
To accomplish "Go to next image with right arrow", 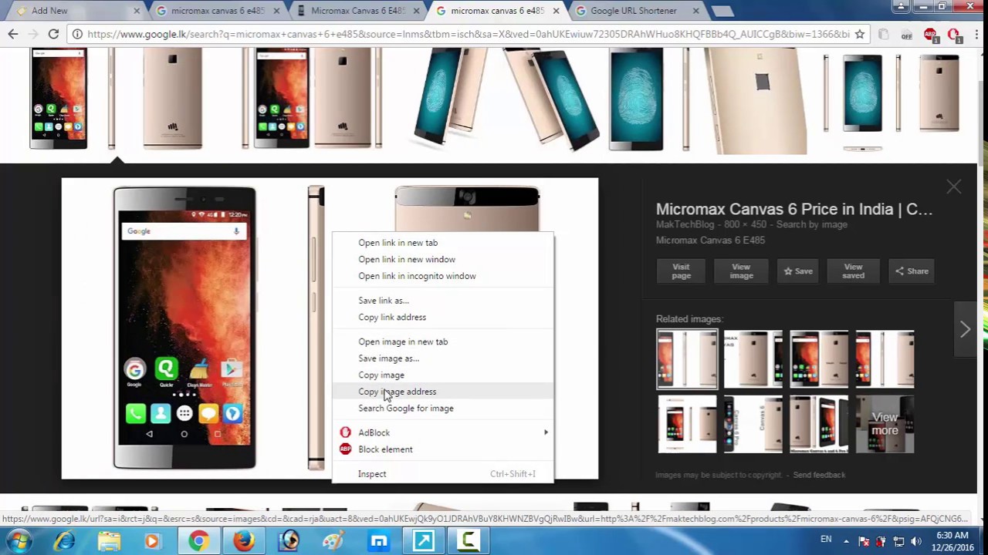I will tap(965, 329).
